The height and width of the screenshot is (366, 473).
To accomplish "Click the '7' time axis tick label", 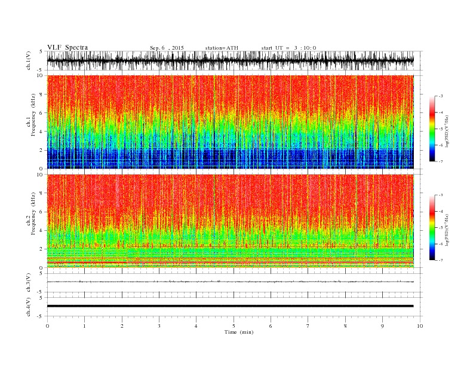I will (x=308, y=326).
